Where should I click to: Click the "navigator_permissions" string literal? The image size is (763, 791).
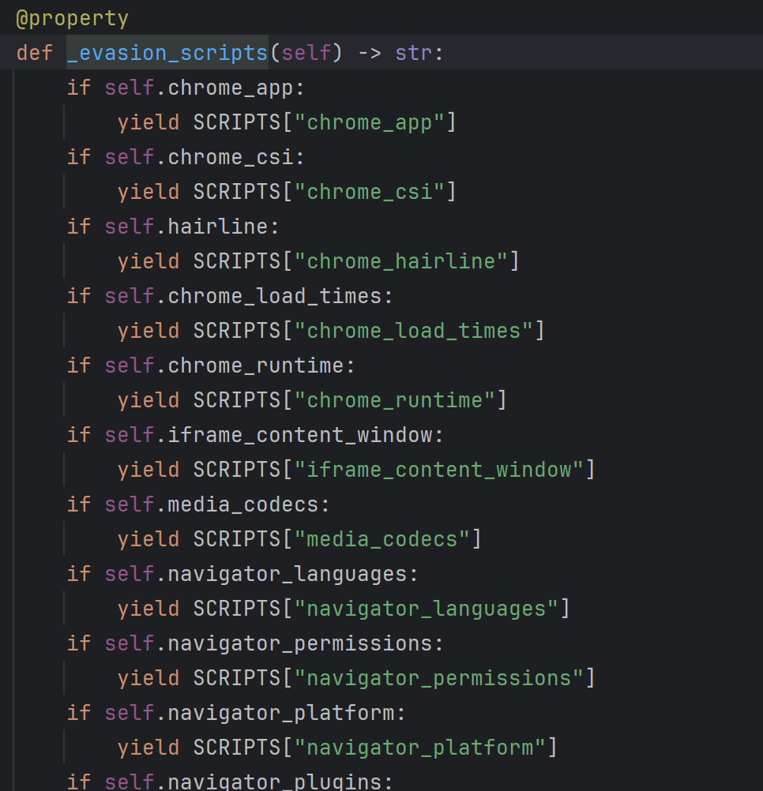(438, 678)
